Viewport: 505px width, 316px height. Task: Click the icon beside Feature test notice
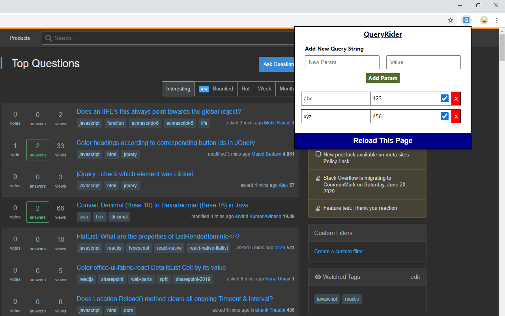click(318, 208)
